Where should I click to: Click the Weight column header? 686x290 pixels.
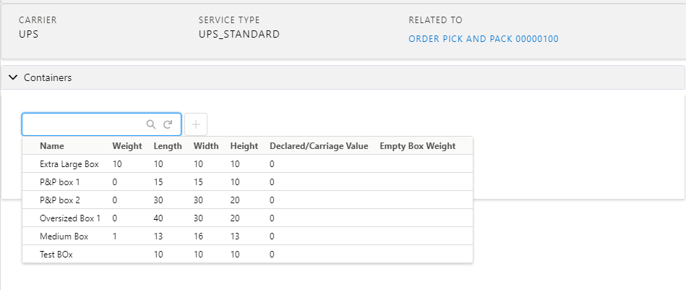pos(127,146)
